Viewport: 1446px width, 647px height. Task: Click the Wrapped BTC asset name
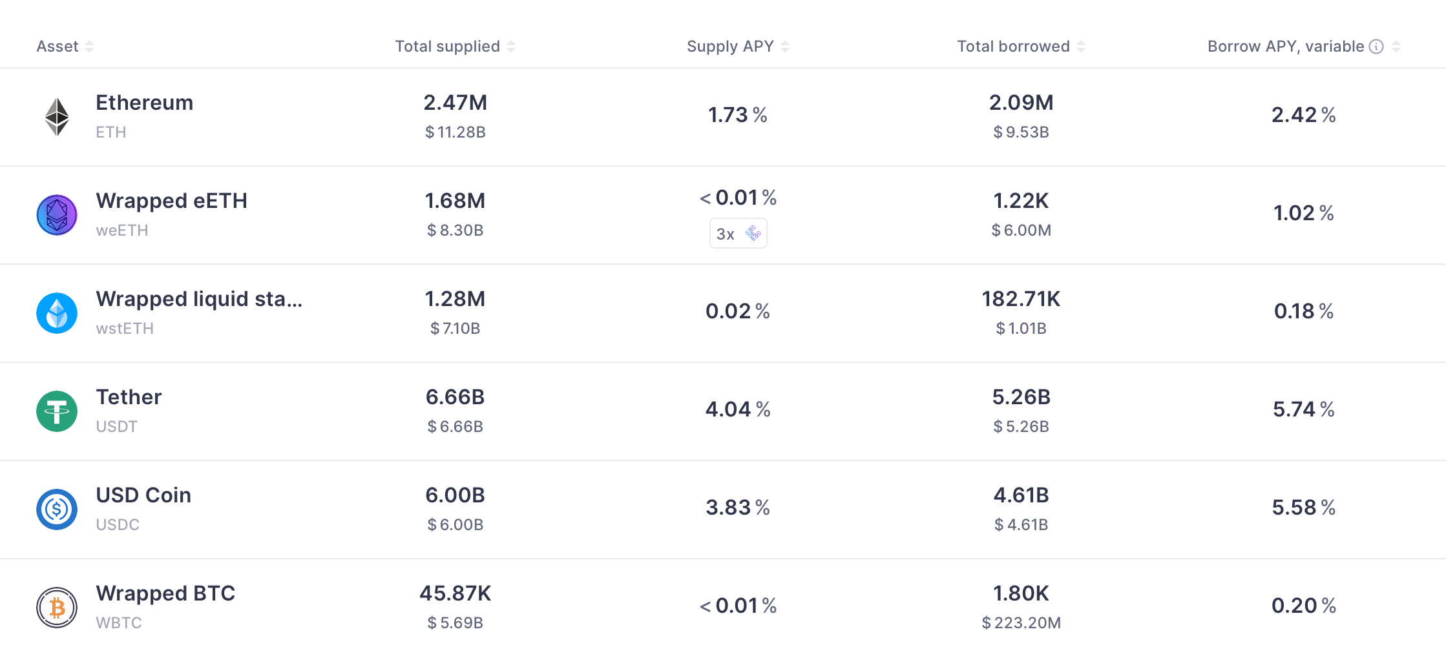click(165, 593)
